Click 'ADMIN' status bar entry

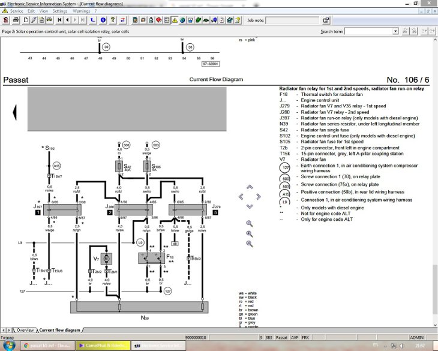pyautogui.click(x=417, y=337)
